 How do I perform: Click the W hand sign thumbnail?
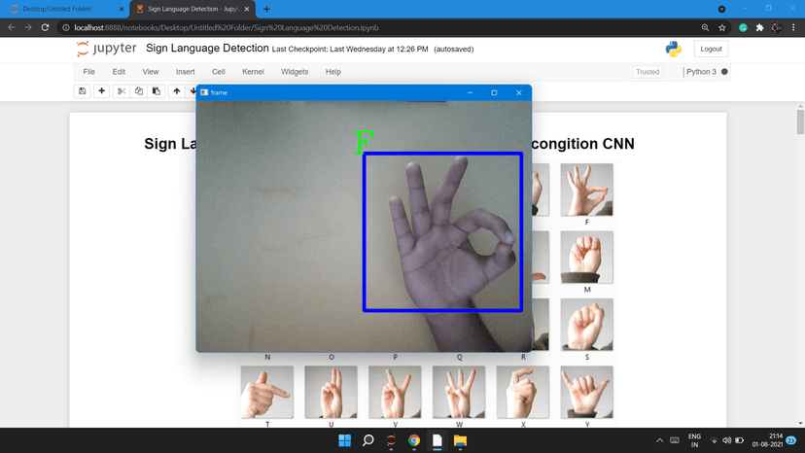point(459,393)
